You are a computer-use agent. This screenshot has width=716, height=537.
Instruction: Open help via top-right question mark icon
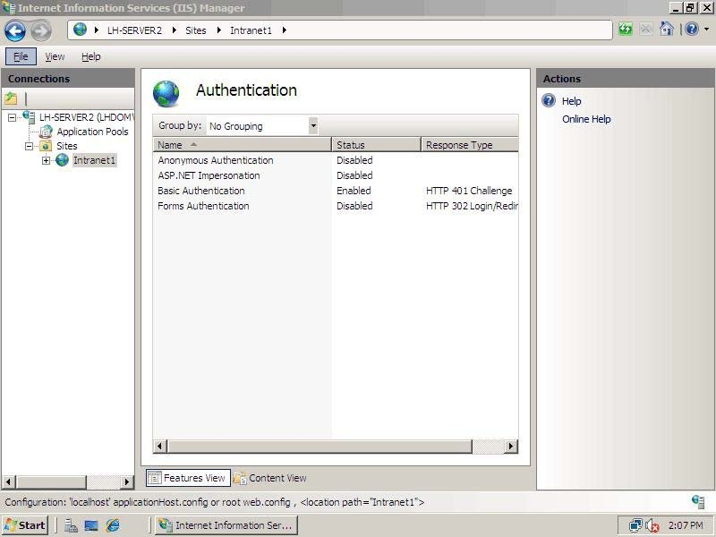[x=692, y=30]
